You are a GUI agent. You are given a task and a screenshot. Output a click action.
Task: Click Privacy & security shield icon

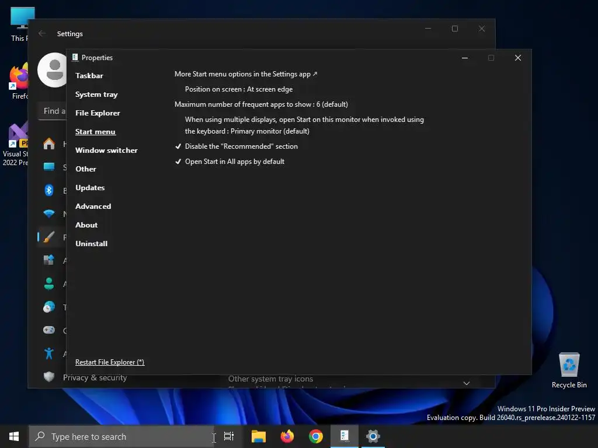[49, 377]
